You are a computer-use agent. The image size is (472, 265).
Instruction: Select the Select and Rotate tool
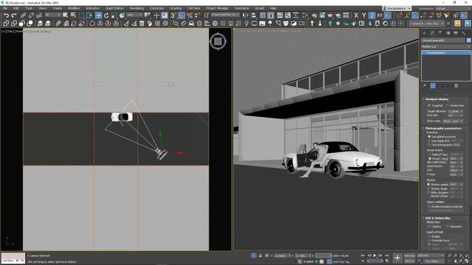[106, 15]
